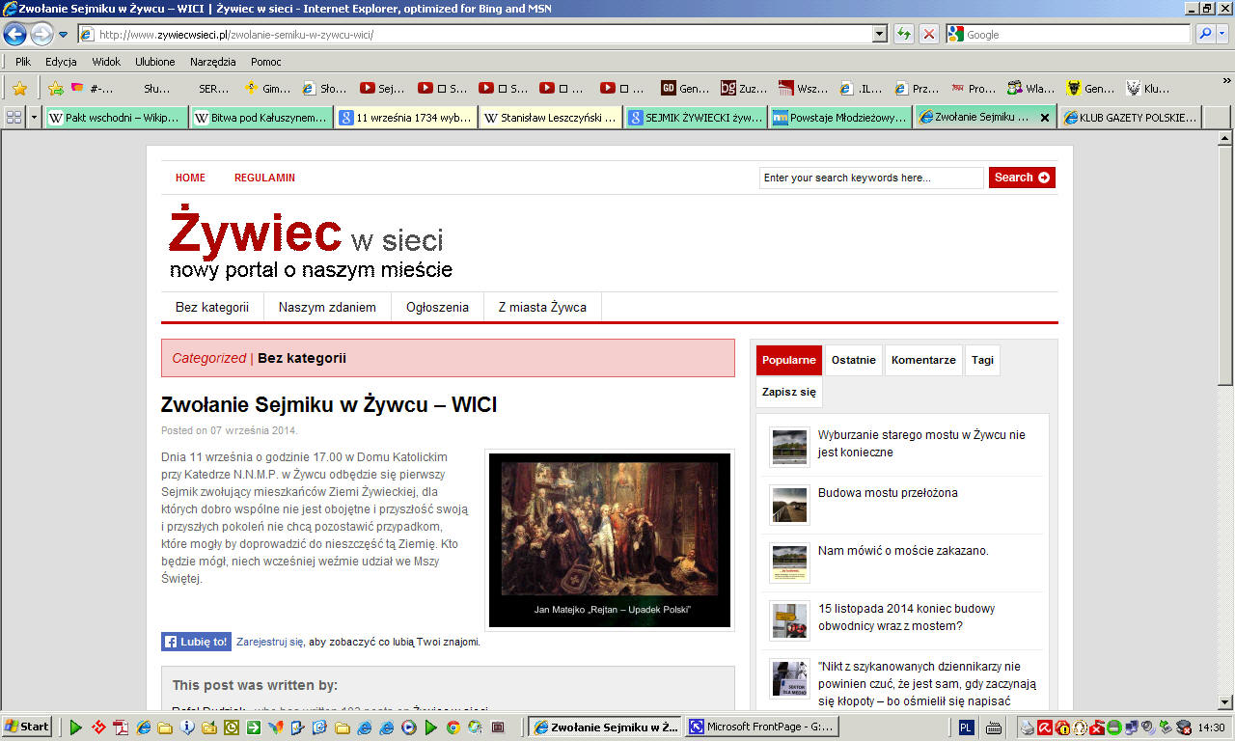Open the 'Zuz...' bg favorites bookmark

tap(744, 88)
